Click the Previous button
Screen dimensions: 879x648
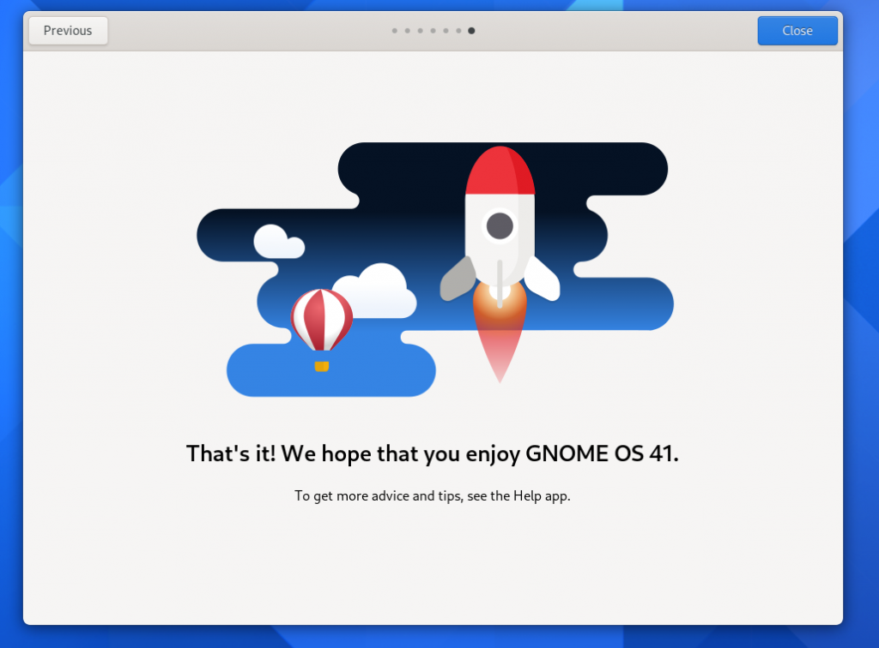(x=68, y=31)
